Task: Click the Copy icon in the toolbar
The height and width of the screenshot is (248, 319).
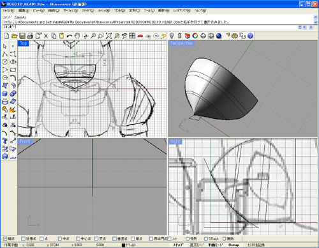Action: pos(54,36)
